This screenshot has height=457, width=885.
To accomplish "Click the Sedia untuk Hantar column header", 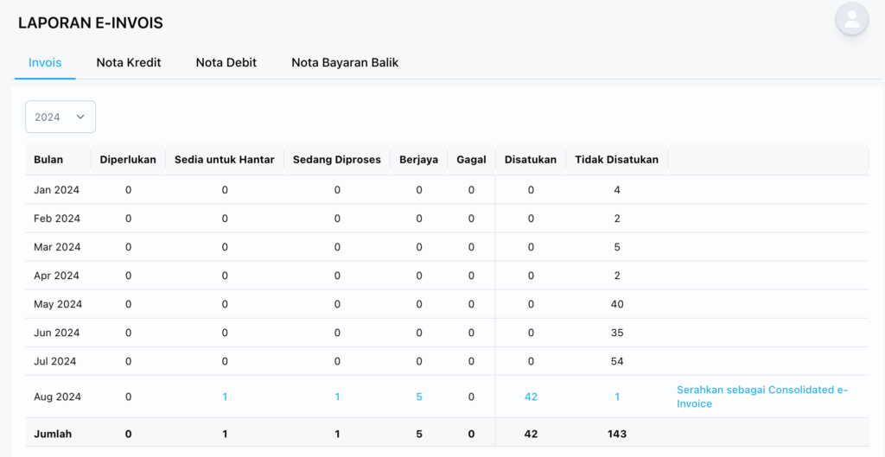I will [225, 160].
